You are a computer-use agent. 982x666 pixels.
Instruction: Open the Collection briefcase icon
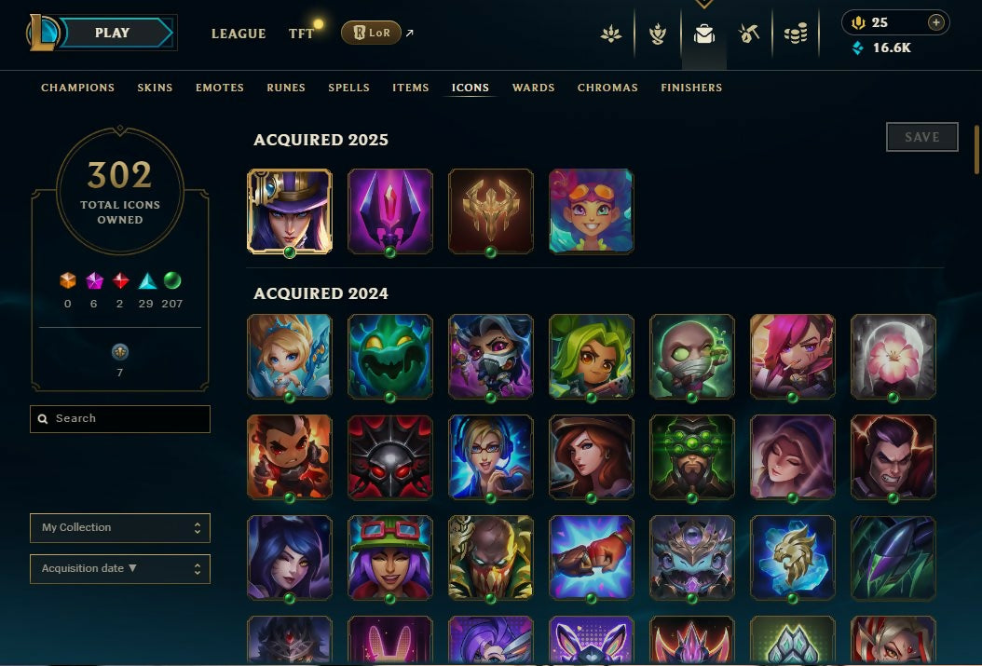point(704,34)
